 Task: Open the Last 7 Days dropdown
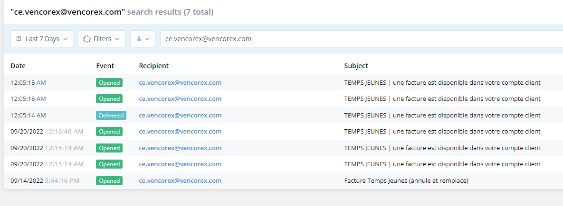(x=42, y=39)
